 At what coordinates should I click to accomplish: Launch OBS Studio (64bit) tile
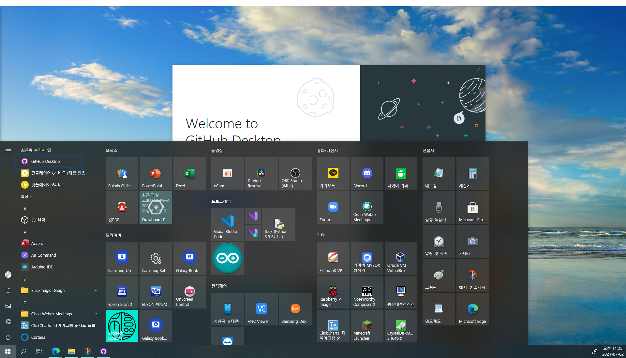pyautogui.click(x=295, y=174)
